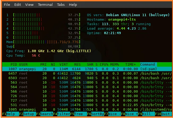Open the Help menu in menu bar
The width and height of the screenshot is (173, 118).
[x=73, y=5]
